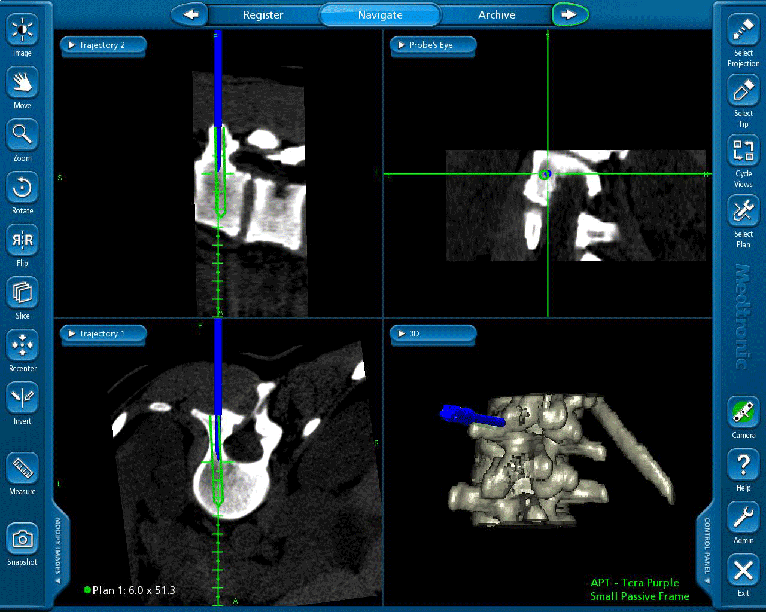Exit the application
Viewport: 766px width, 612px height.
click(x=743, y=570)
